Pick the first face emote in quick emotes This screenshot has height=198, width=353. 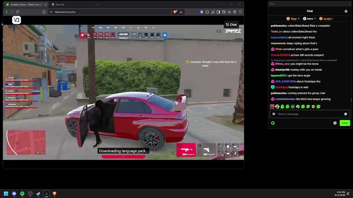[272, 106]
